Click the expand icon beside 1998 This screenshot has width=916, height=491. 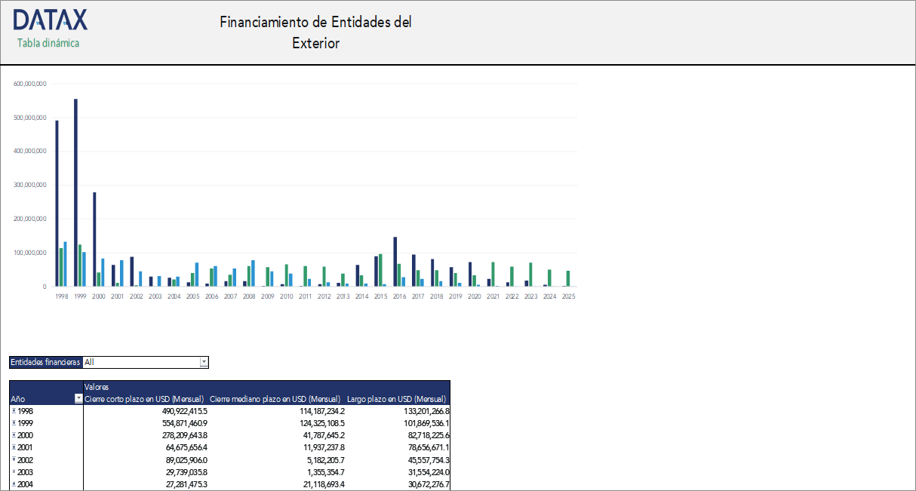click(x=14, y=411)
